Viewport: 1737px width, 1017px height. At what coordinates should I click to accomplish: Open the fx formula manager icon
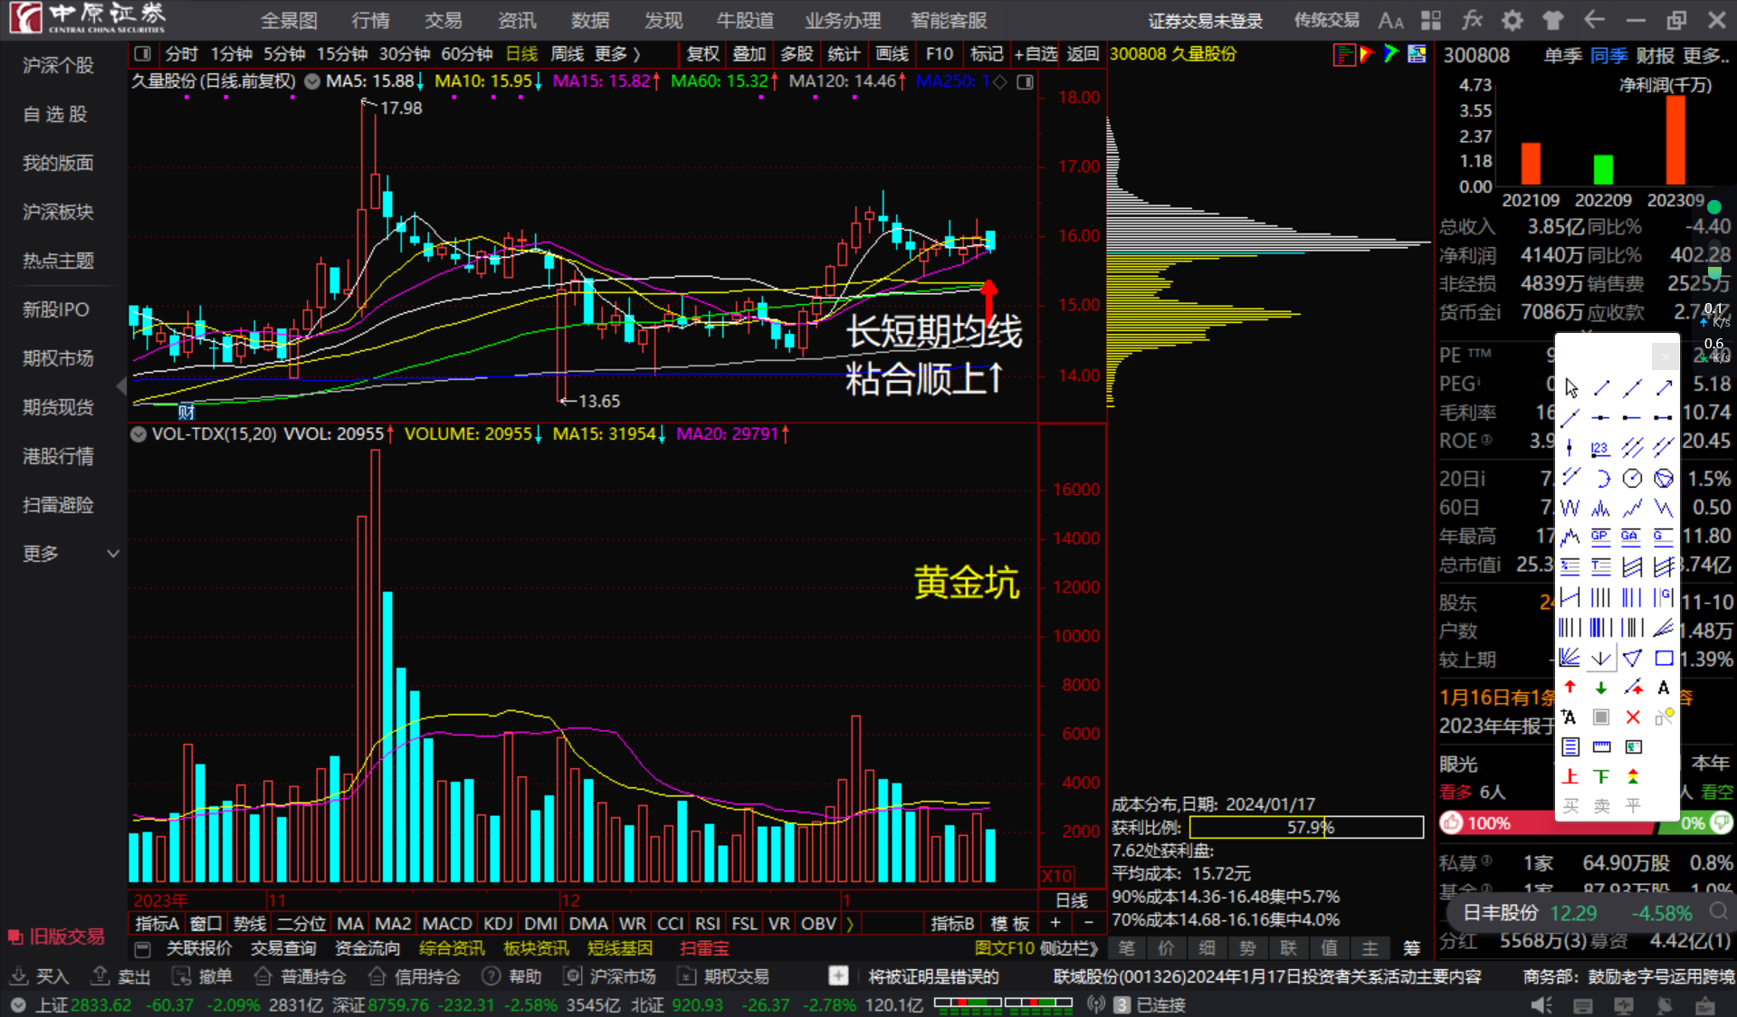tap(1472, 20)
